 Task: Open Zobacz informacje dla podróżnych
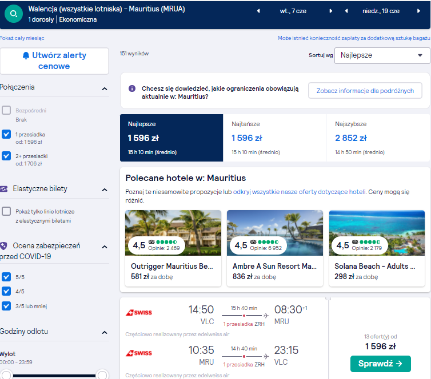pyautogui.click(x=365, y=91)
